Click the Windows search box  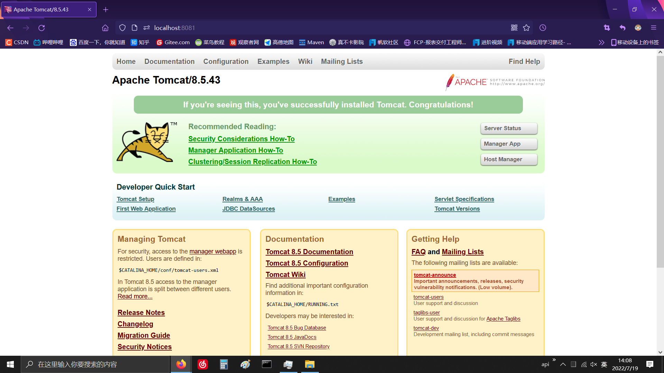pos(95,364)
